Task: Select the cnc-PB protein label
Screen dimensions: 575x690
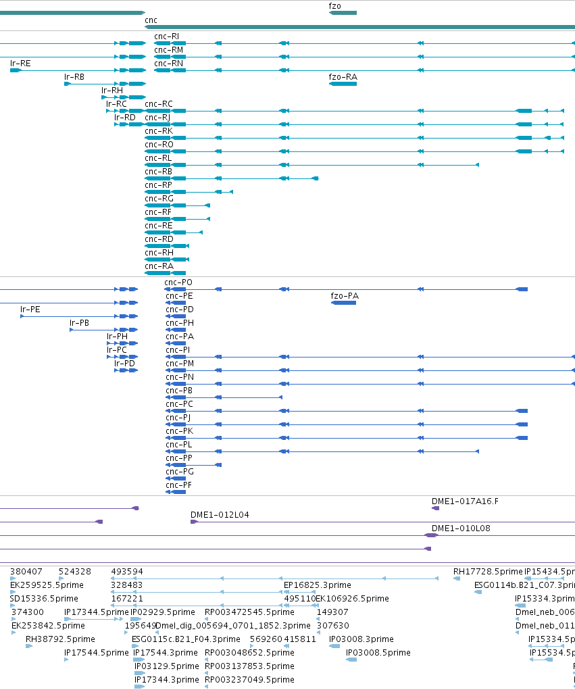Action: point(179,391)
